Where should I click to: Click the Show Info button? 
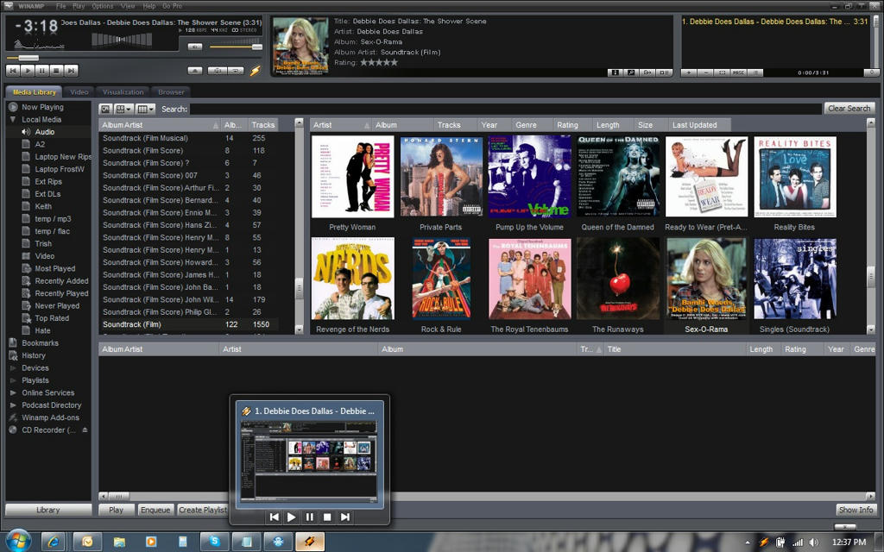[856, 510]
